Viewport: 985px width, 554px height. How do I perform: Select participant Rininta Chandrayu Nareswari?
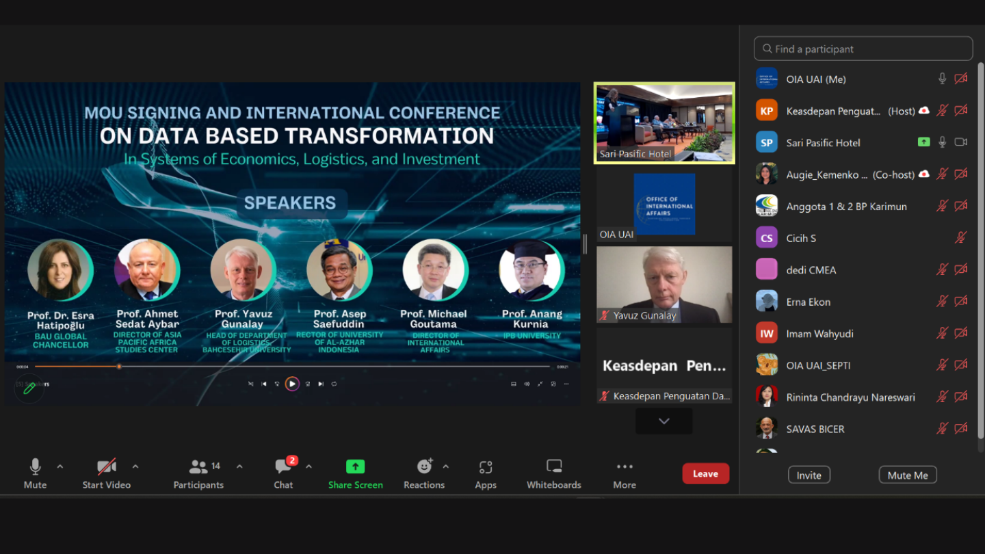point(865,397)
